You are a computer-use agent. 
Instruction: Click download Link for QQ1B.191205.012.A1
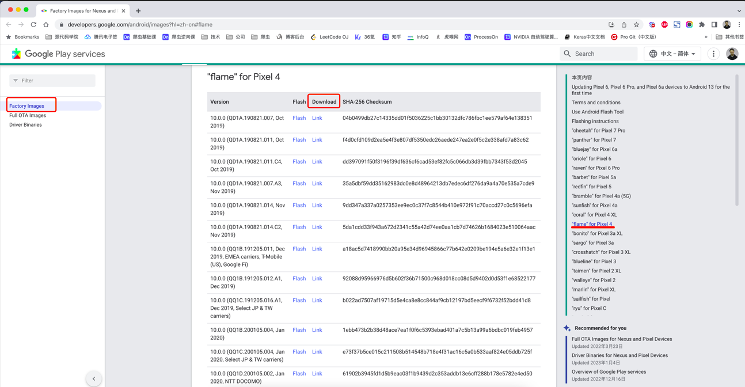(x=317, y=279)
